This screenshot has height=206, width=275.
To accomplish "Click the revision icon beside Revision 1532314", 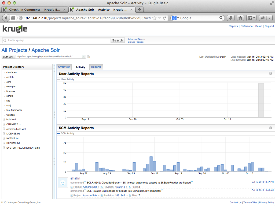I will coord(102,187).
